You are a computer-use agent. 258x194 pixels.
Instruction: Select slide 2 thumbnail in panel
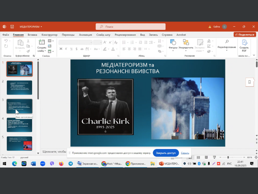tap(19, 88)
